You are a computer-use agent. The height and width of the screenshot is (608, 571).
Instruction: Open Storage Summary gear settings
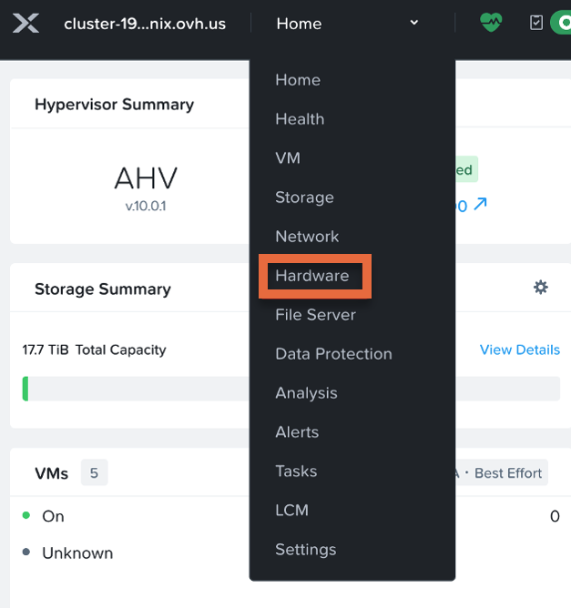pyautogui.click(x=540, y=288)
